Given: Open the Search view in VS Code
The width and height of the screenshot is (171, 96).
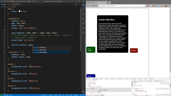Looking at the screenshot, I should coord(83,9).
